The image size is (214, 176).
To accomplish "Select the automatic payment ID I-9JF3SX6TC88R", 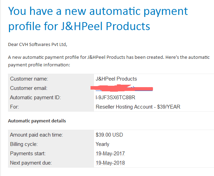I will point(115,98).
